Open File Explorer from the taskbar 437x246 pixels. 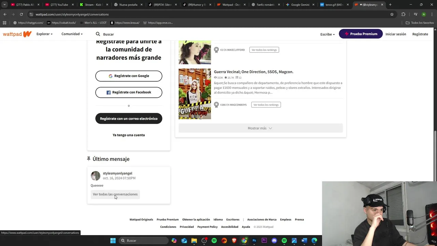[x=194, y=241]
